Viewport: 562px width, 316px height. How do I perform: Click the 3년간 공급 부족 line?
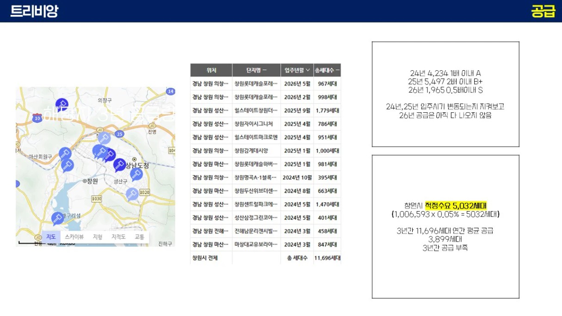445,248
